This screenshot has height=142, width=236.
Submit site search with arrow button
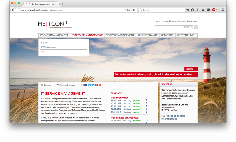coord(196,27)
